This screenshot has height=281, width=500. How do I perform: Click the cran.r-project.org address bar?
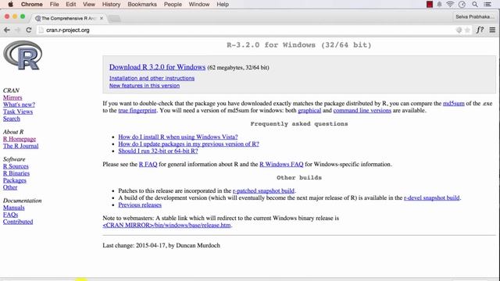tap(245, 30)
